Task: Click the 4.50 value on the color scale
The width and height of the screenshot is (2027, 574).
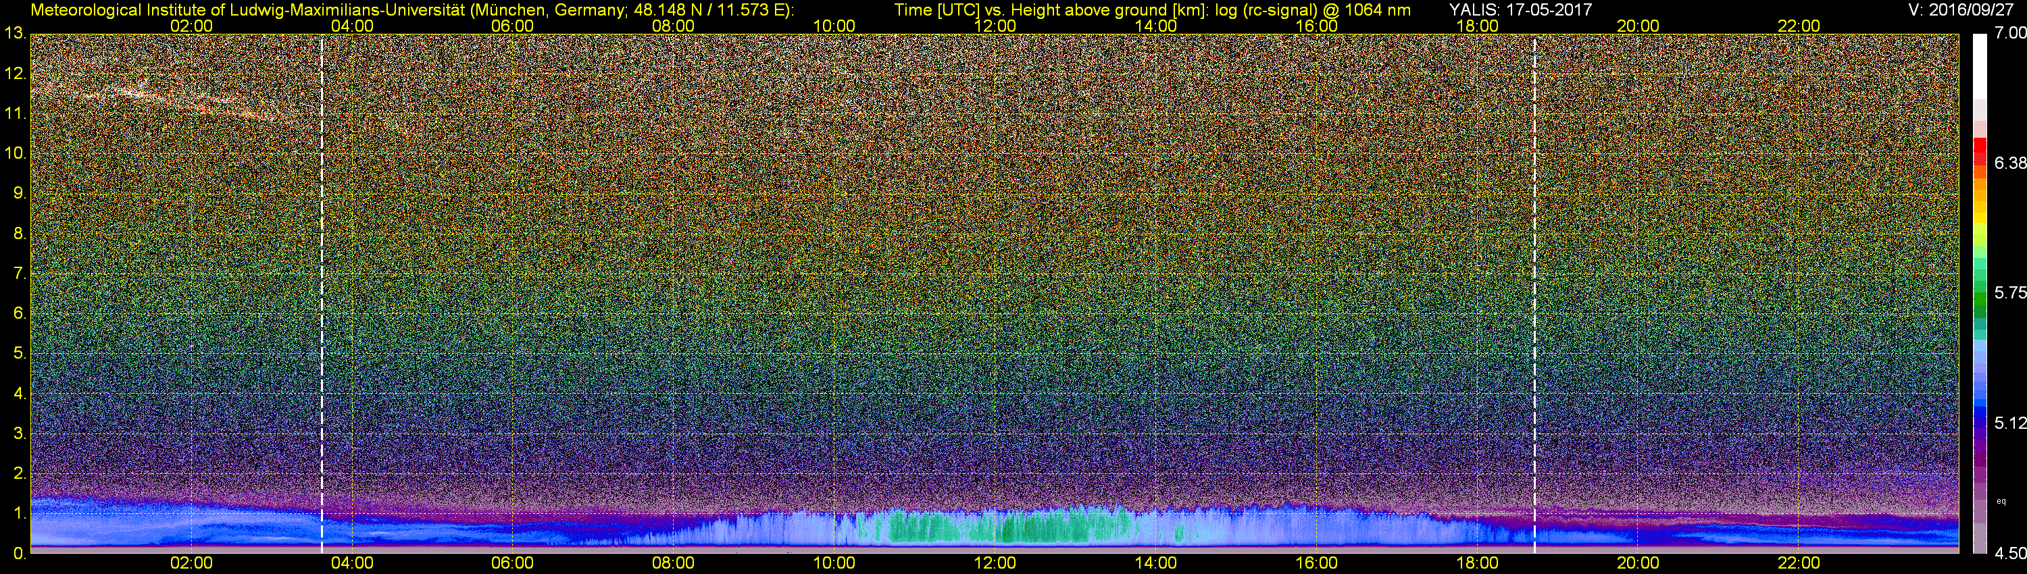Action: (x=2009, y=554)
